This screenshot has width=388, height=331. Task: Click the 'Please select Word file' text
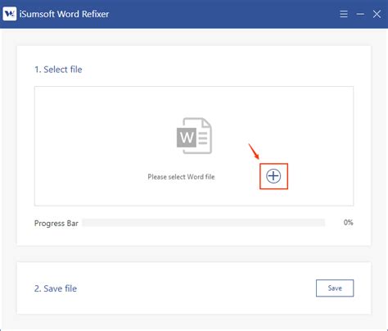(x=181, y=177)
